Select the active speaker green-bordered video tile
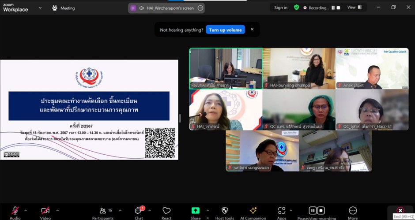Image resolution: width=415 pixels, height=220 pixels. click(226, 68)
